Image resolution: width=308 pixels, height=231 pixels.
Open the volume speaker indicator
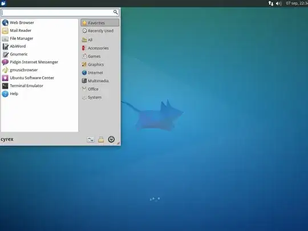pyautogui.click(x=278, y=3)
